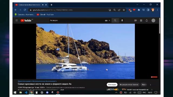Expand the description with 'ещё'
173x97 pixels.
[x=62, y=90]
